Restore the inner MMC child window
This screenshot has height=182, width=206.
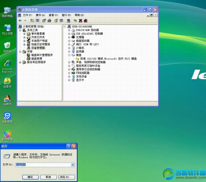coord(151,15)
